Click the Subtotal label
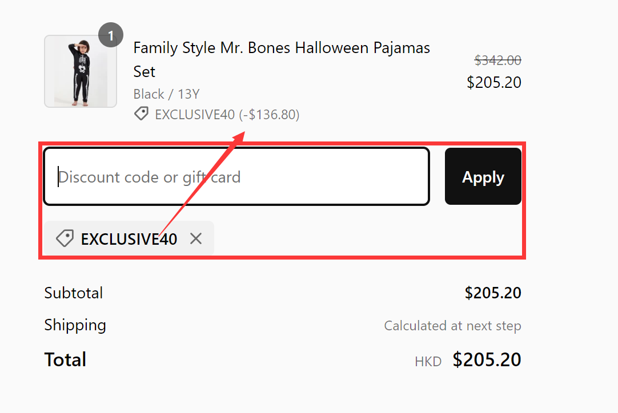This screenshot has height=413, width=618. (73, 293)
